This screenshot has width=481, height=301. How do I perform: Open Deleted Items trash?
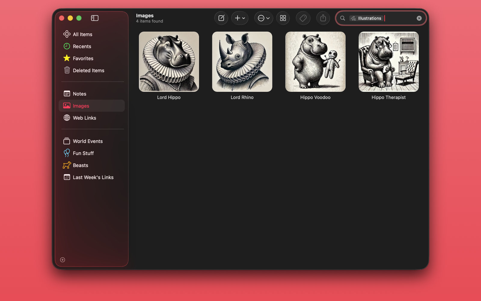pos(88,70)
